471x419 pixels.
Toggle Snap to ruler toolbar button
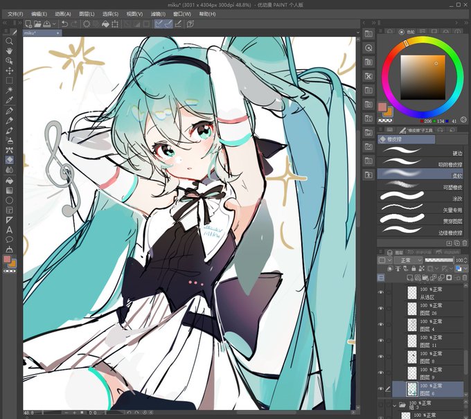click(x=159, y=24)
